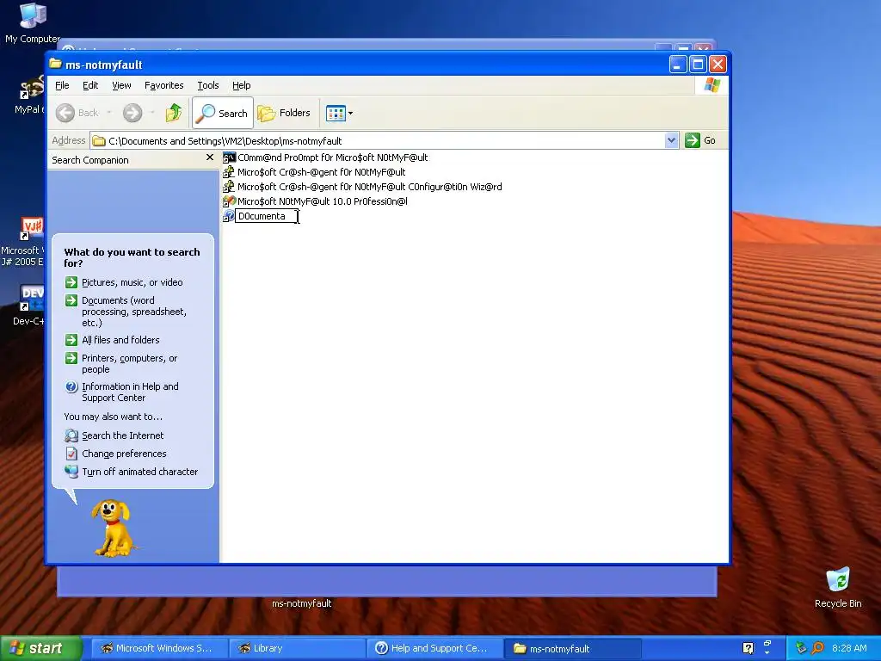Image resolution: width=881 pixels, height=661 pixels.
Task: Switch to Help and Support Center taskbar button
Action: tap(435, 648)
